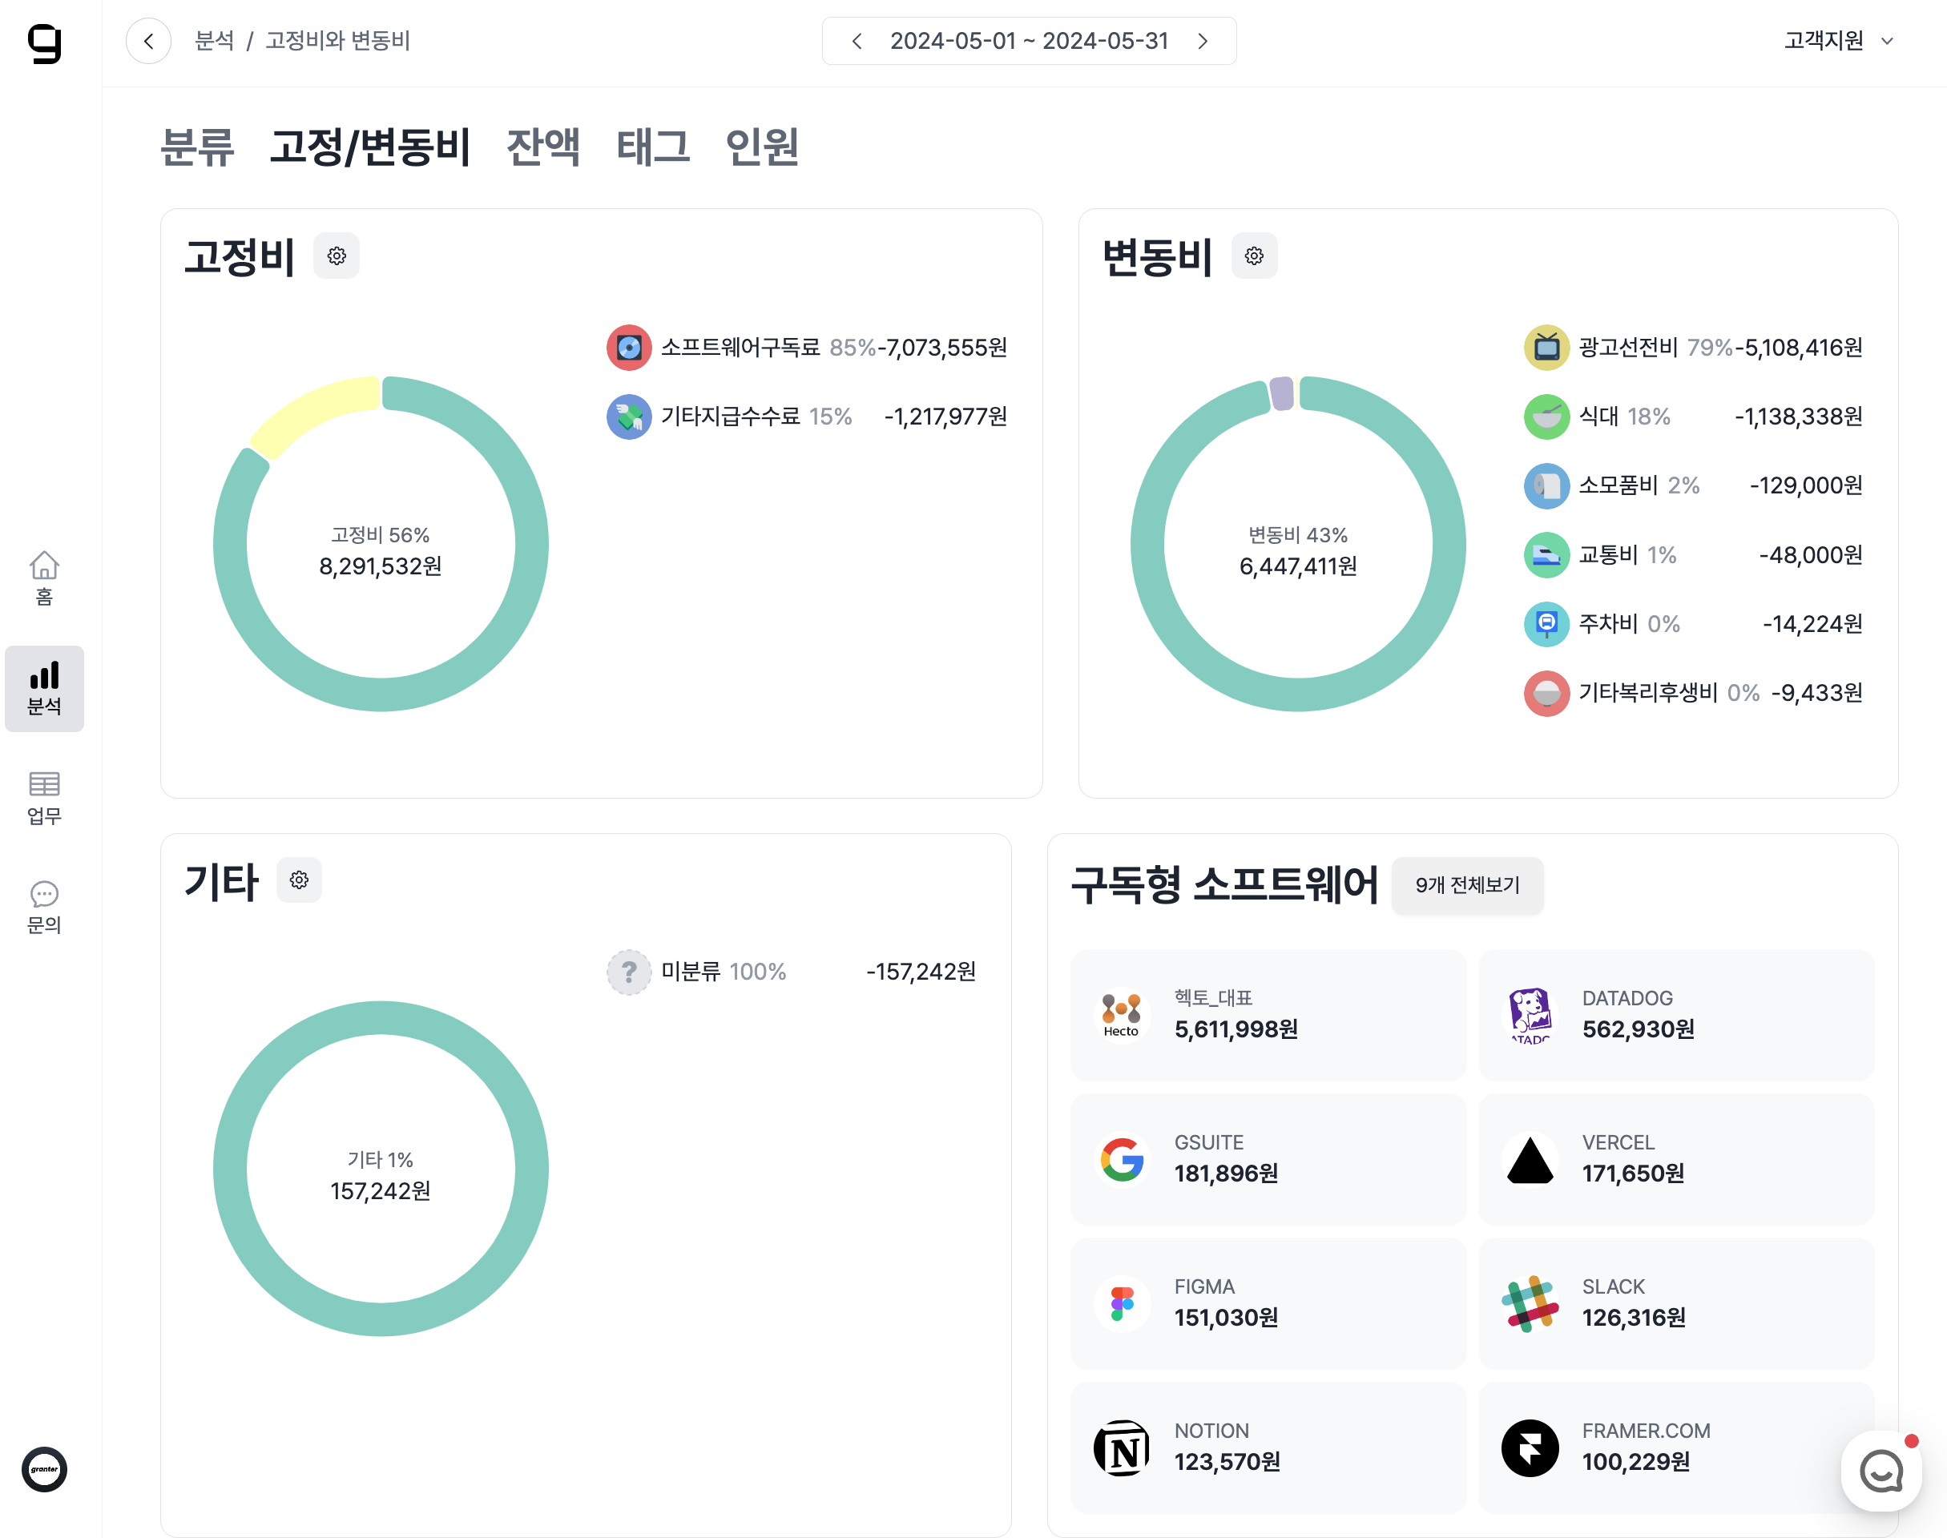The height and width of the screenshot is (1538, 1947).
Task: Go to the next month date range
Action: coord(1202,42)
